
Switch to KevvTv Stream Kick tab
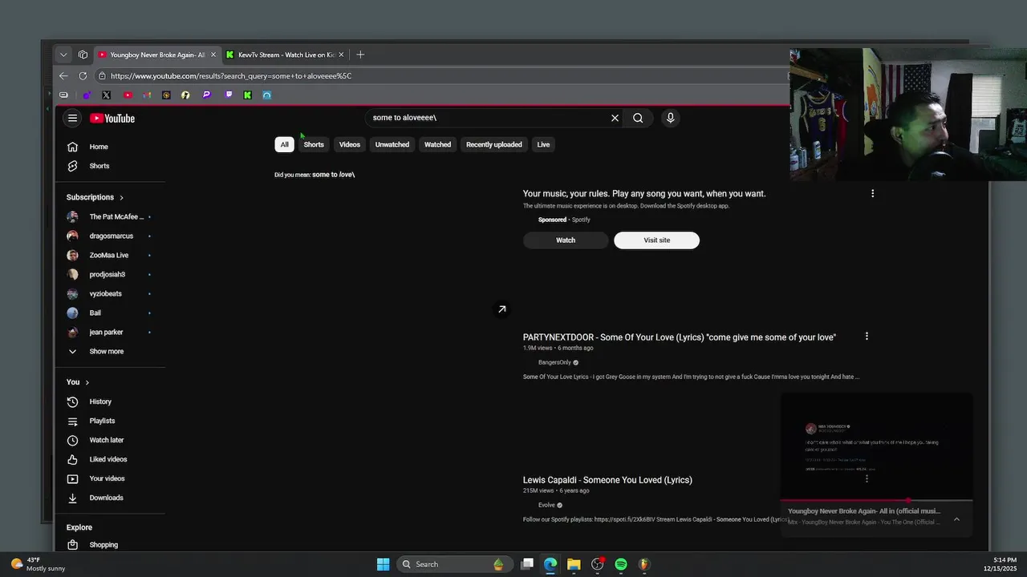point(286,54)
